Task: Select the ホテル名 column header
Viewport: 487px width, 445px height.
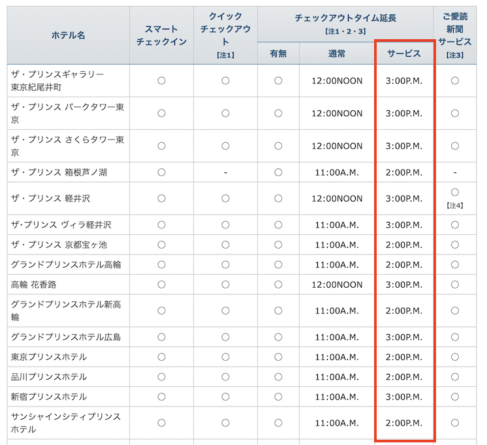Action: click(68, 35)
